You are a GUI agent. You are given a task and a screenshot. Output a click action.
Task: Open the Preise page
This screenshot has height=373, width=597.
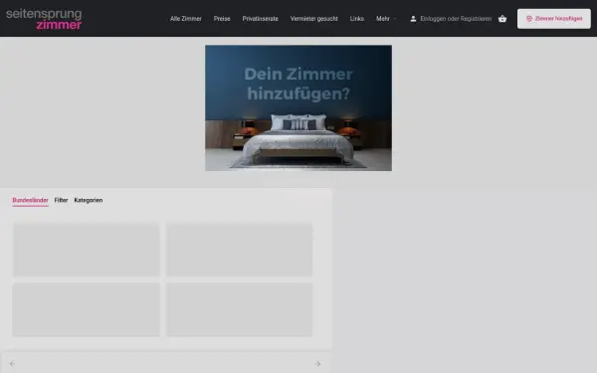(x=222, y=19)
